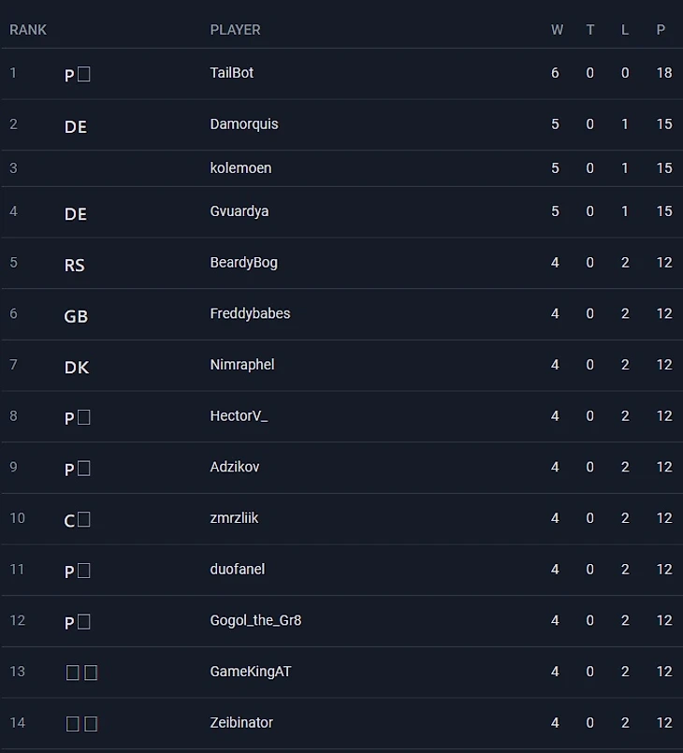The width and height of the screenshot is (683, 753).
Task: Sort by wins column header W
Action: pos(557,30)
